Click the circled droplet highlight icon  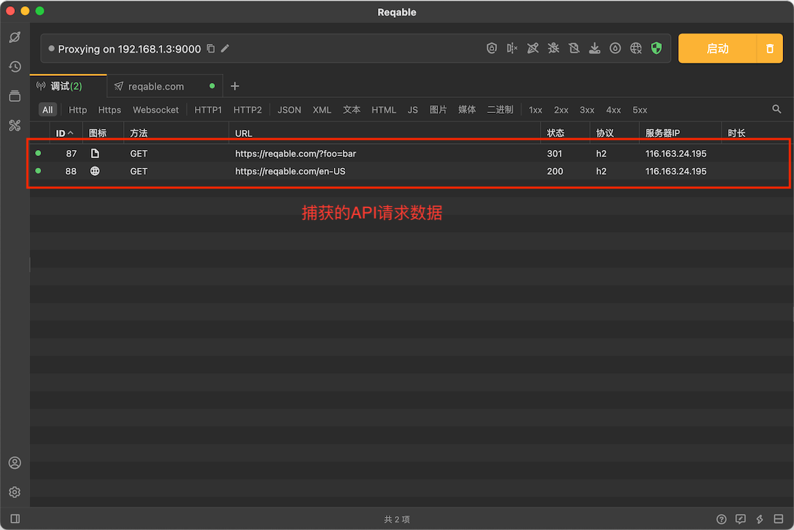pos(615,48)
